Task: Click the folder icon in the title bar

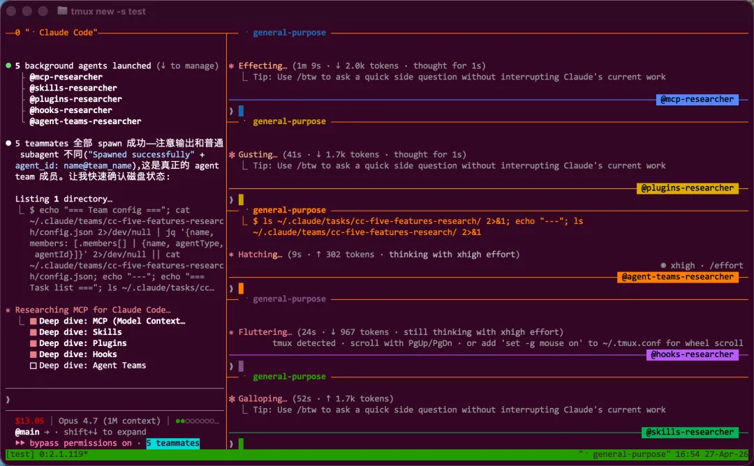Action: [x=62, y=11]
